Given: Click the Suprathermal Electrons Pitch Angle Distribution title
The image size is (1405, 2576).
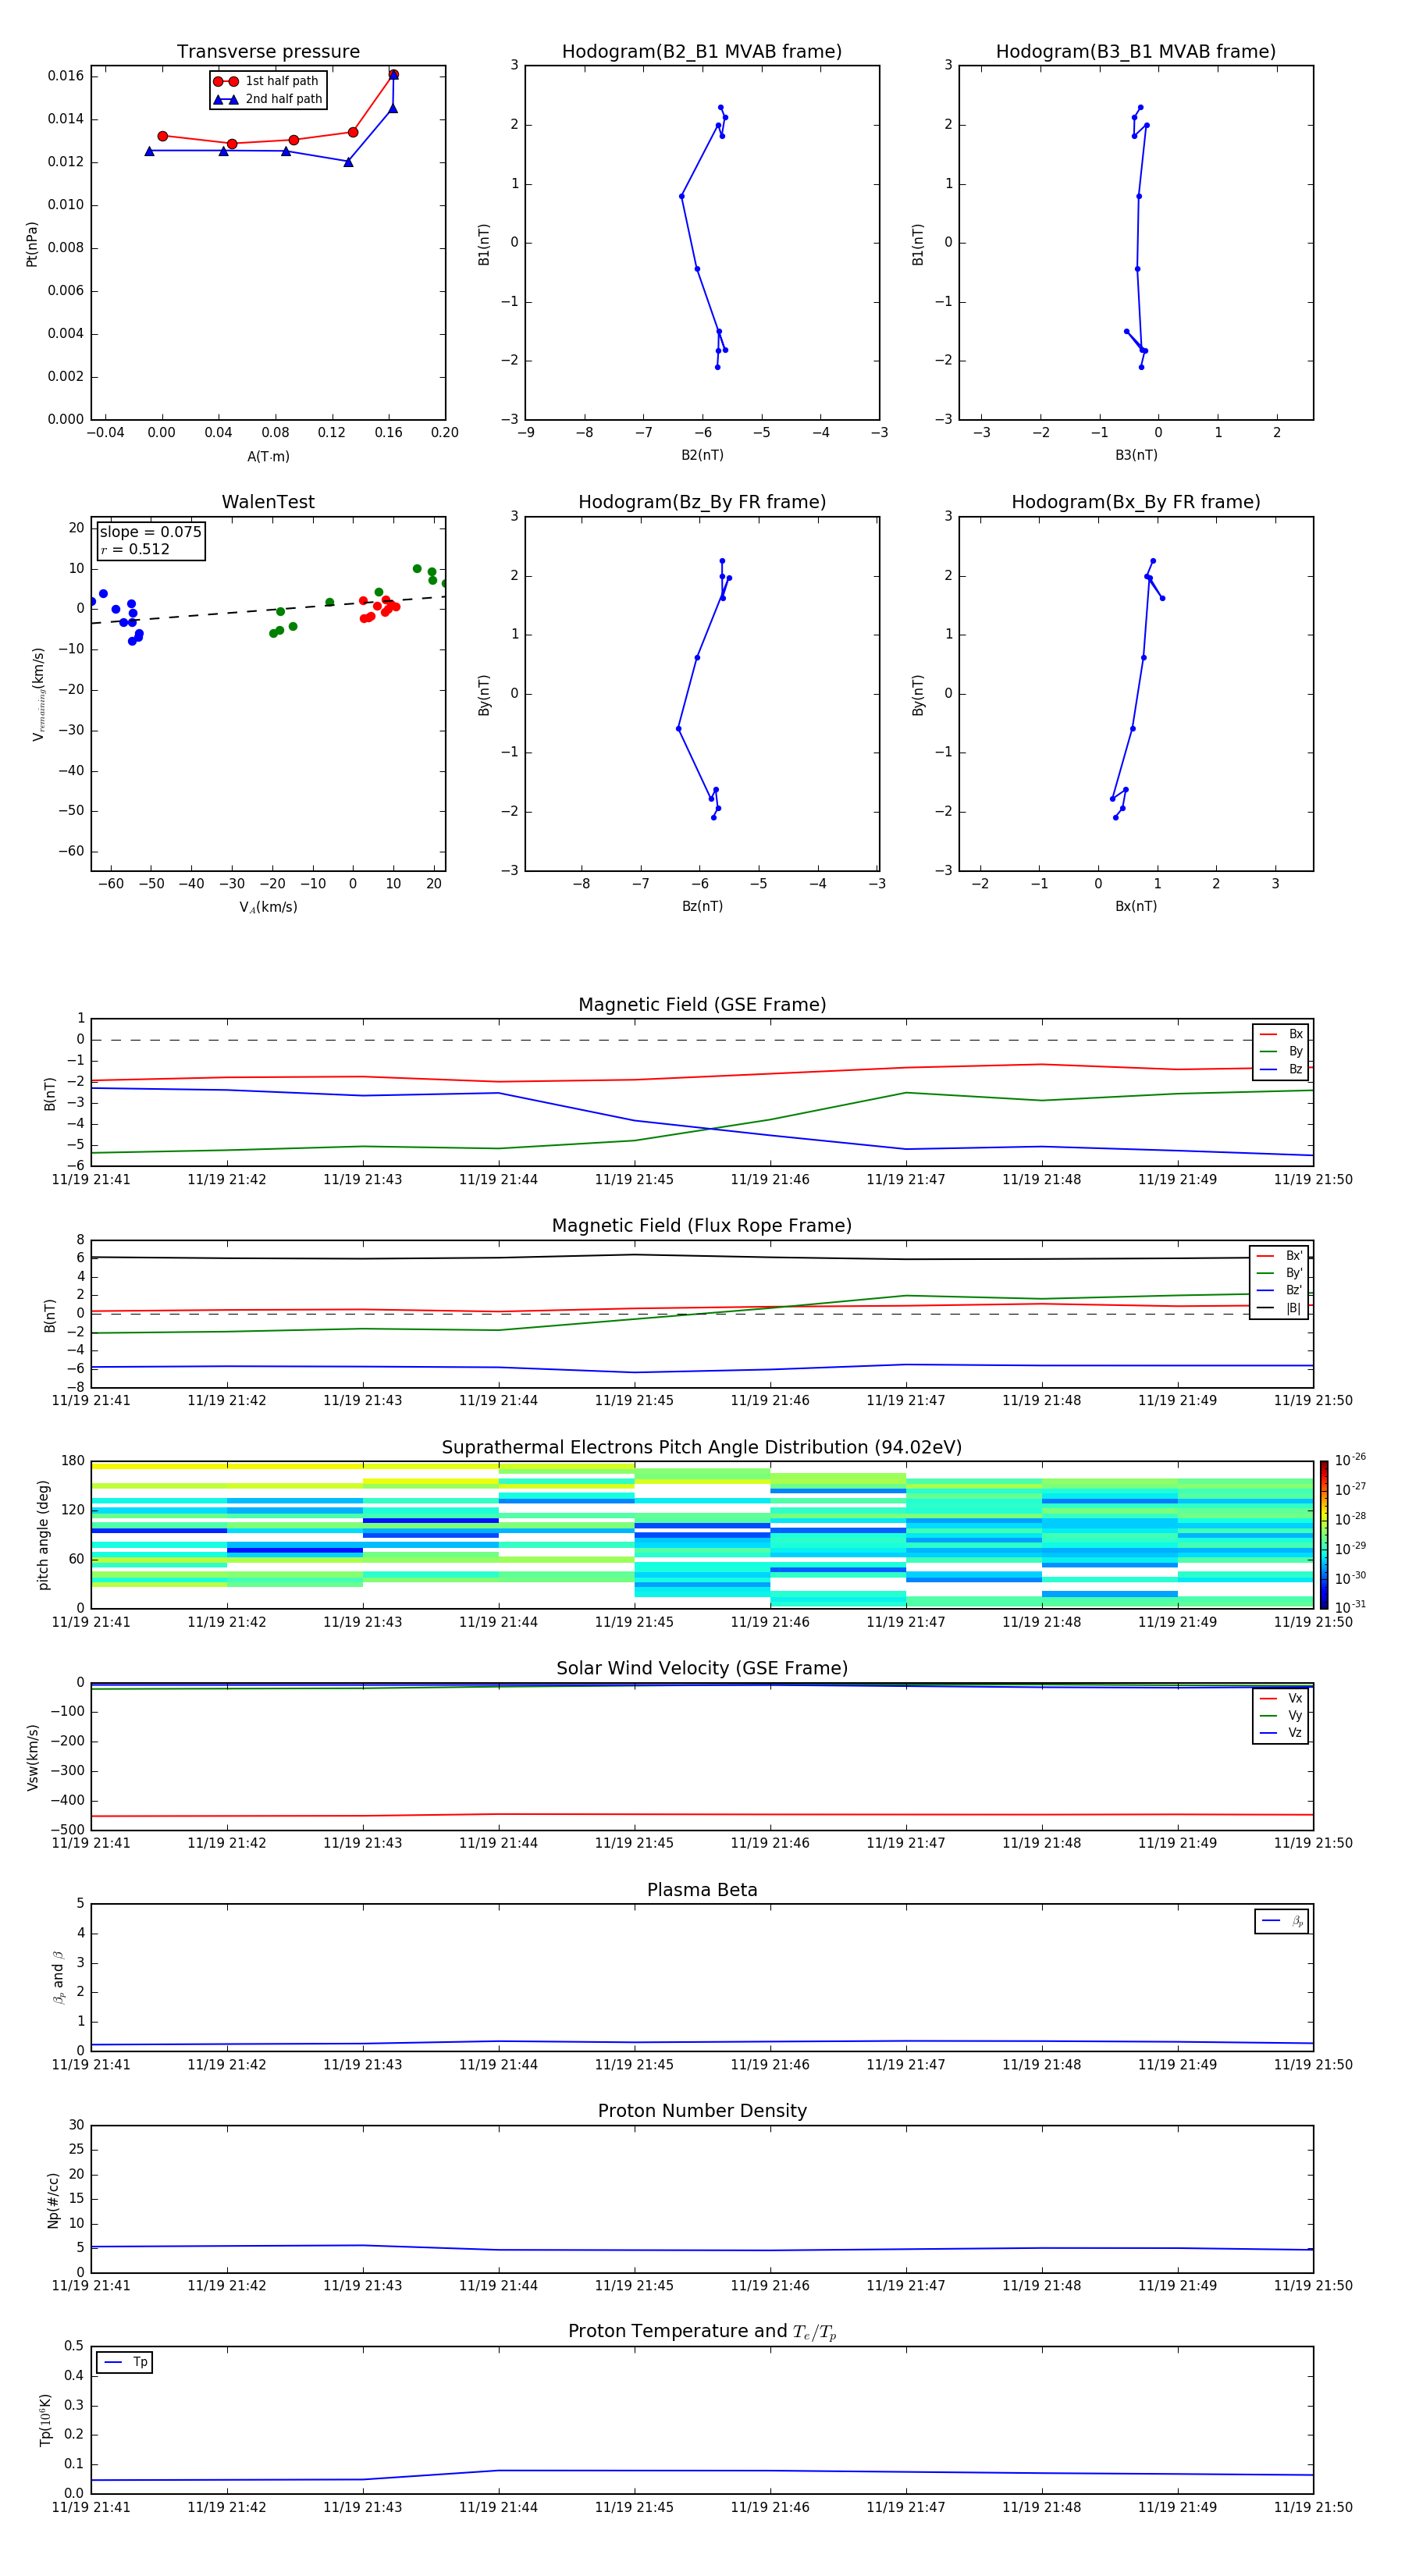Looking at the screenshot, I should click(x=701, y=1447).
